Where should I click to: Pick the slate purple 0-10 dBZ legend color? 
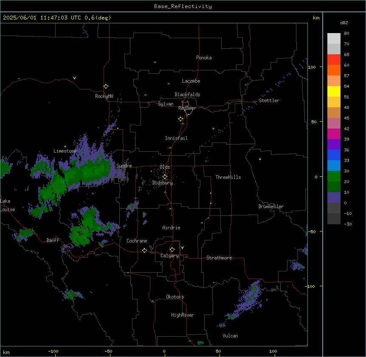[x=334, y=198]
